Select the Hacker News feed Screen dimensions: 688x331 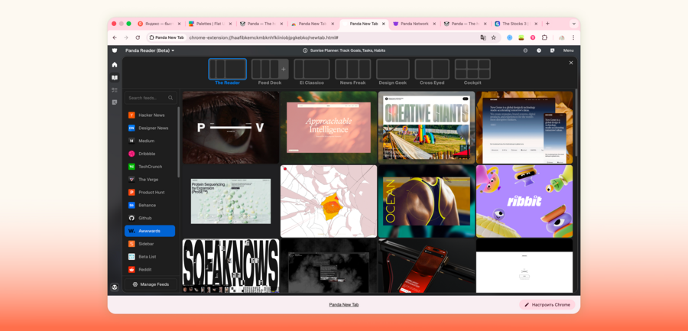(150, 115)
